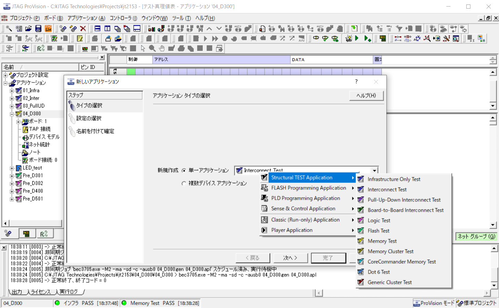Select the TAP 接続 tree item
This screenshot has height=308, width=499.
[x=40, y=129]
